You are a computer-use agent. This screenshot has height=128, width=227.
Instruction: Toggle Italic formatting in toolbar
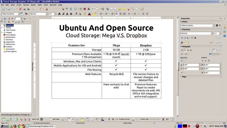[x=63, y=14]
